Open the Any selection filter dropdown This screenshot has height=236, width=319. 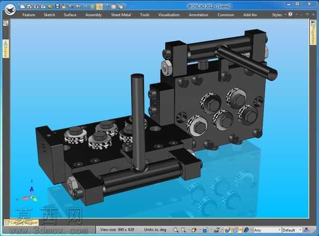point(267,230)
